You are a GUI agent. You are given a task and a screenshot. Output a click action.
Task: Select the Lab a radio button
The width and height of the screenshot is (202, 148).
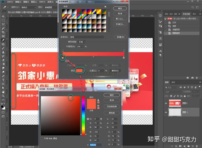105,123
